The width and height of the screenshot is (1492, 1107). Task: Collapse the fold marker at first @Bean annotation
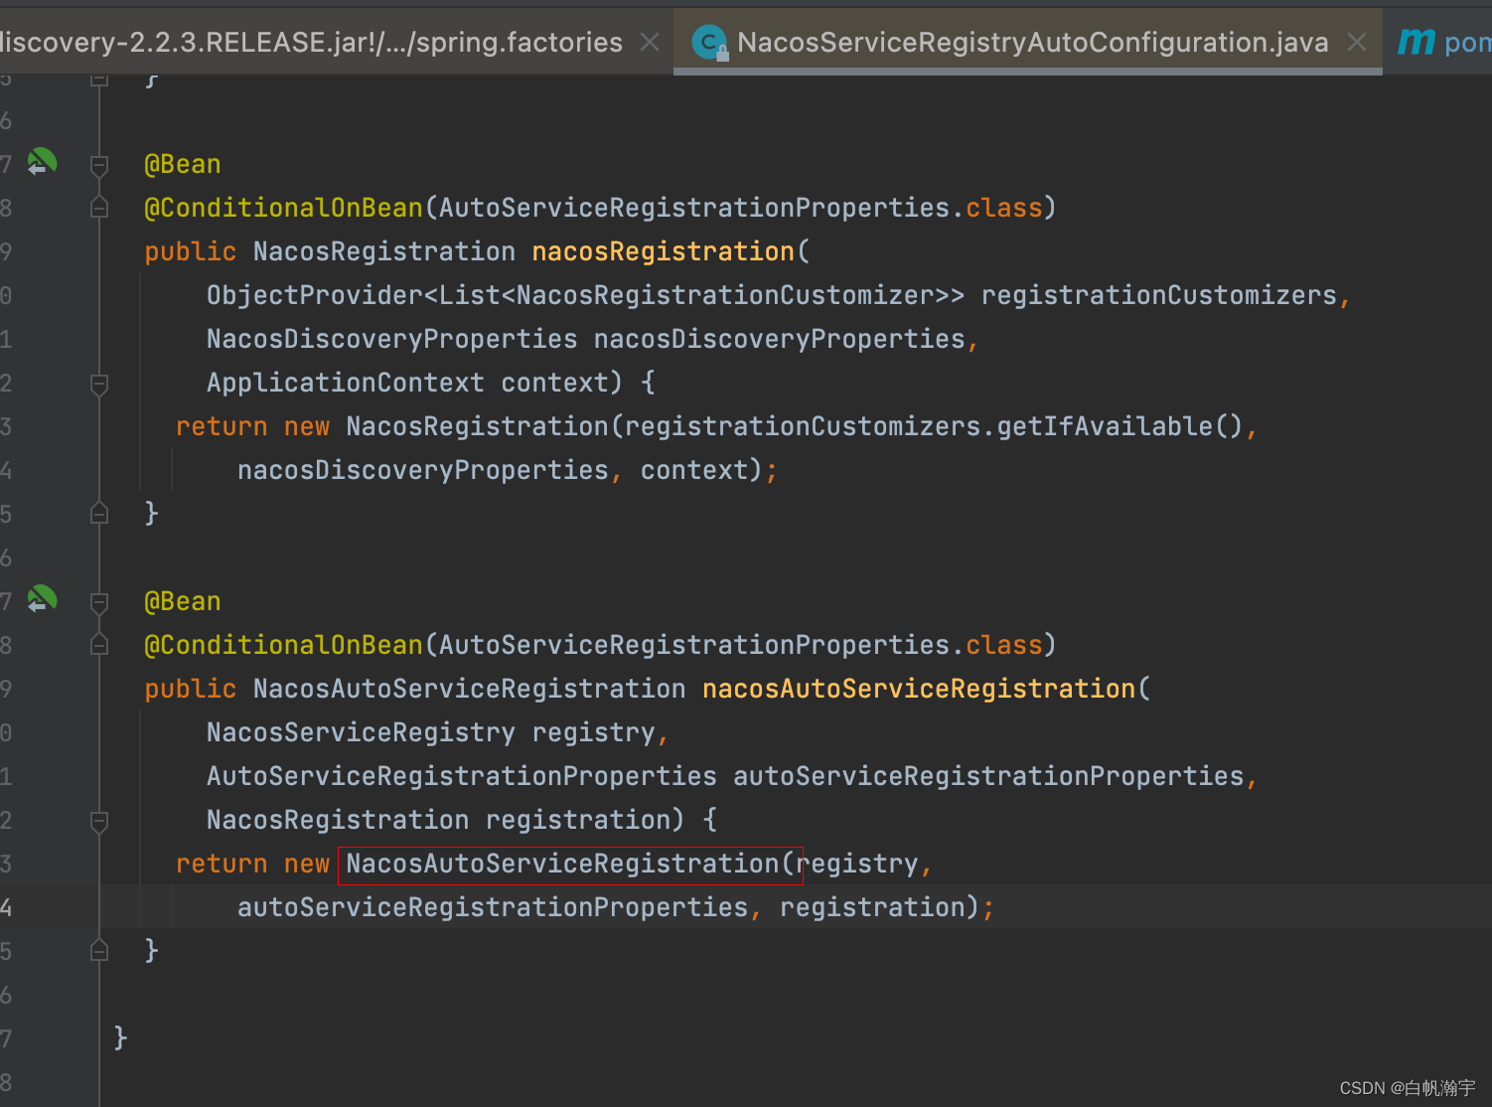(x=99, y=165)
